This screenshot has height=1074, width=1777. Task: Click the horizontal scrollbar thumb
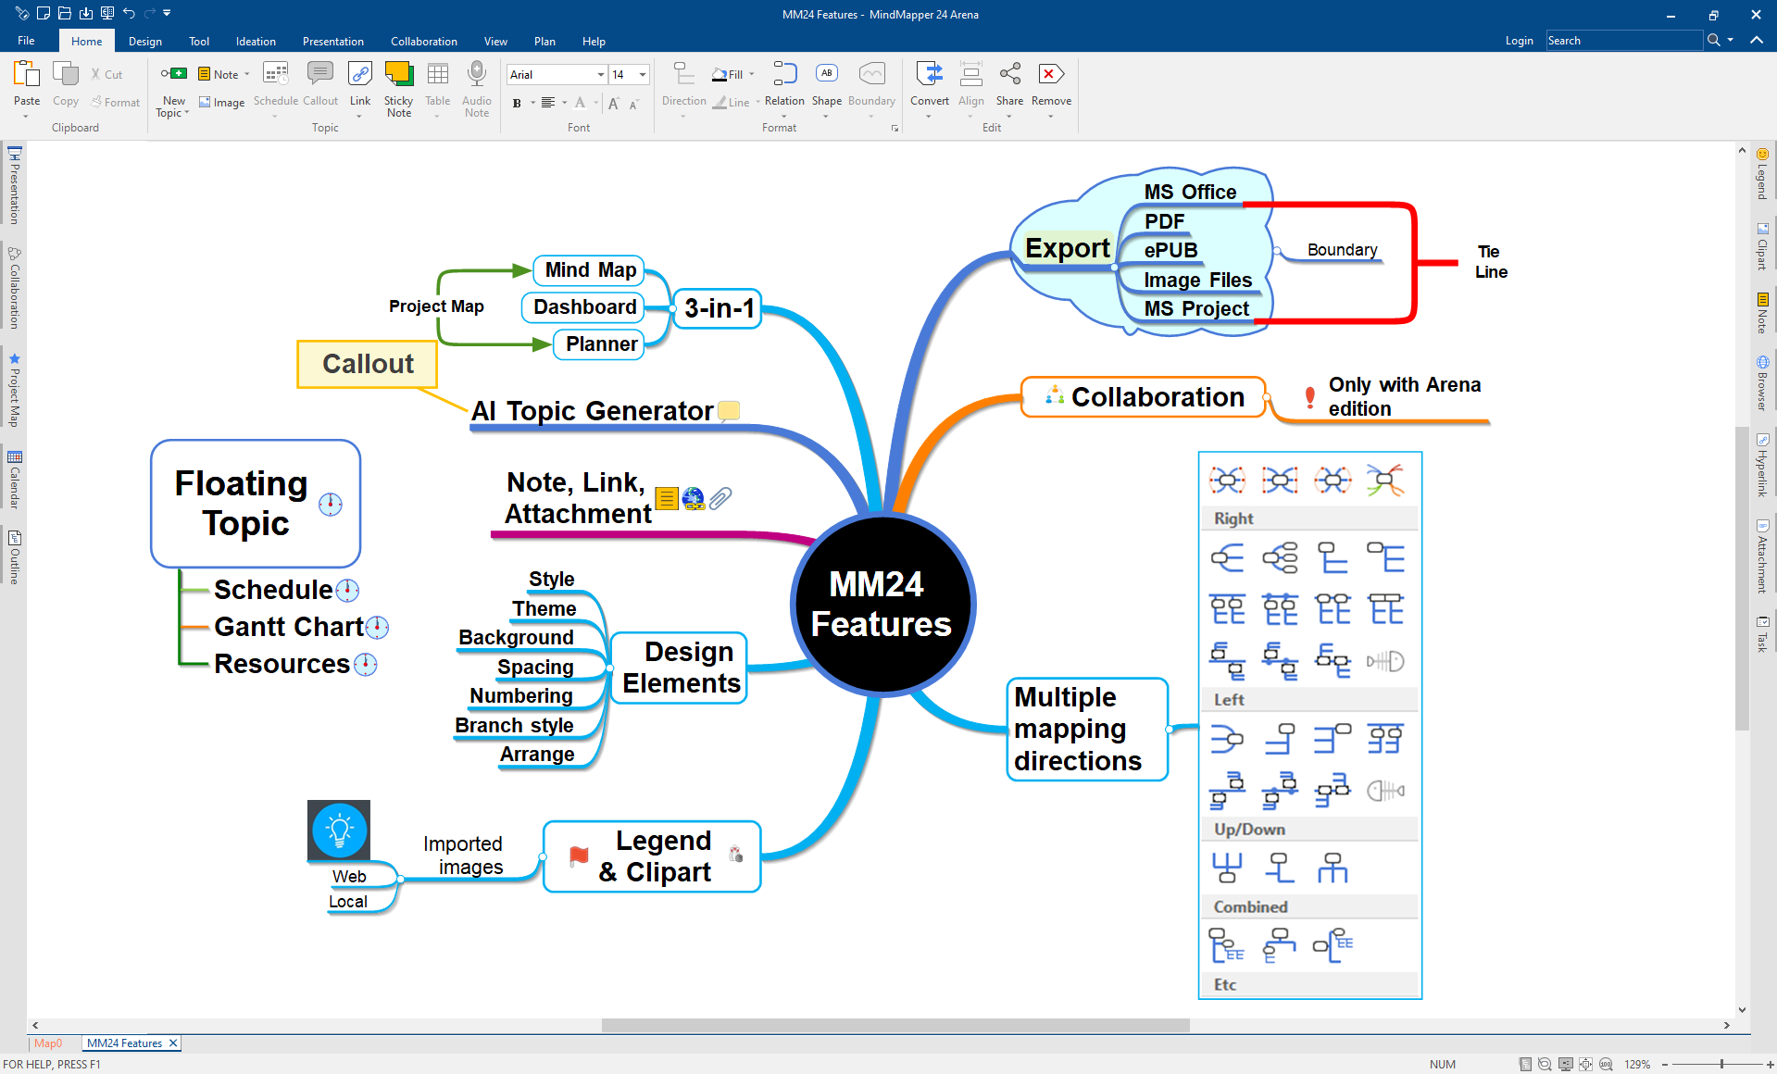[x=895, y=1025]
